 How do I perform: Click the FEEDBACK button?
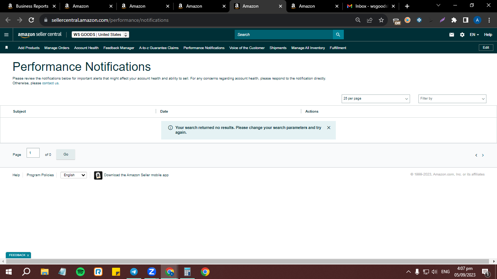point(17,255)
